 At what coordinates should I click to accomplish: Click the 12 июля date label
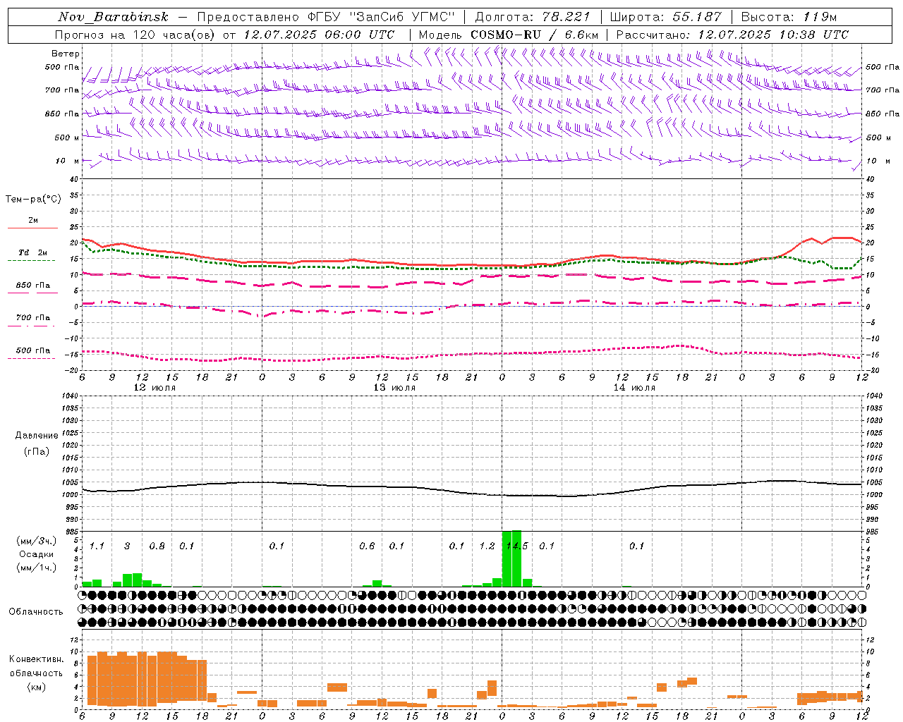(x=154, y=388)
